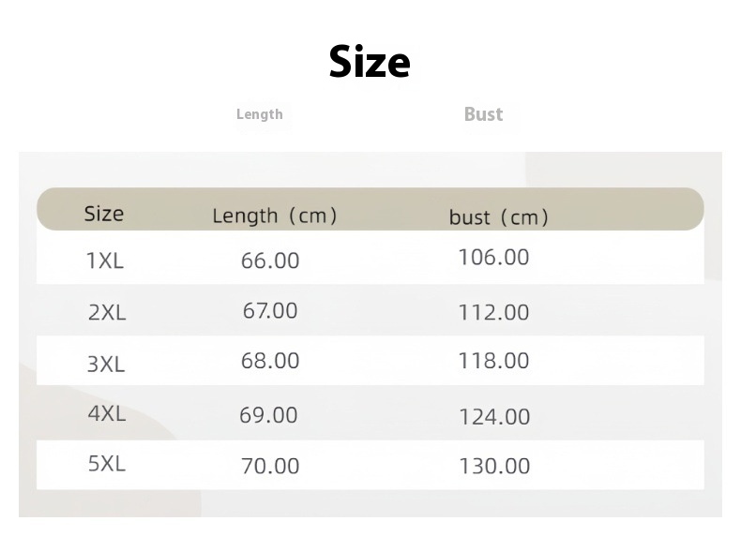Select the 1XL size row label
This screenshot has height=536, width=741.
(104, 261)
